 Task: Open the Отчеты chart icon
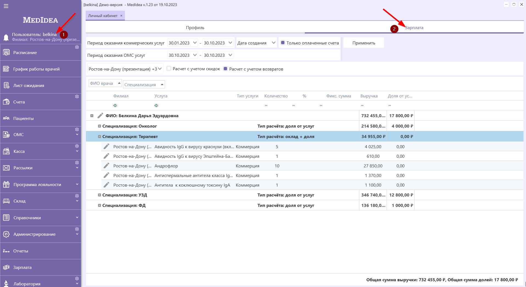click(x=6, y=251)
